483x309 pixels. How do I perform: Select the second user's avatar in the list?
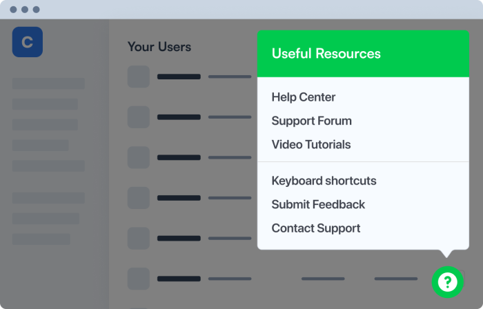point(139,117)
